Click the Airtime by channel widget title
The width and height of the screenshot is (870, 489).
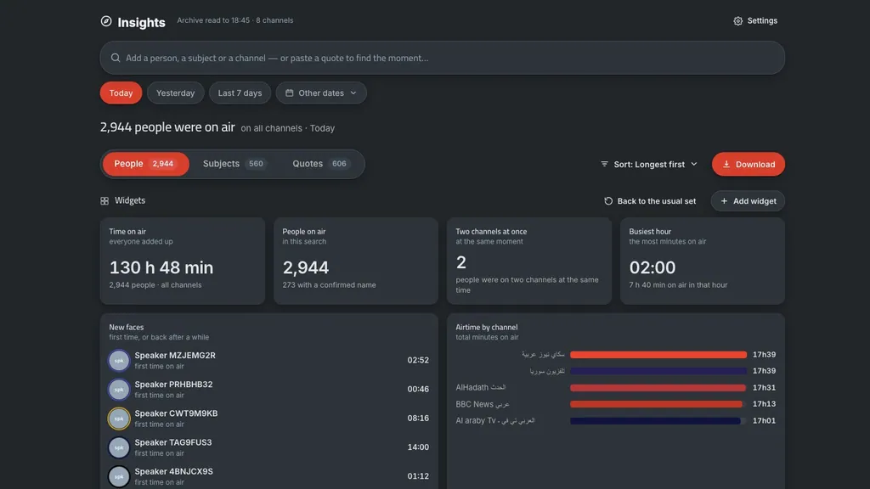(x=486, y=327)
